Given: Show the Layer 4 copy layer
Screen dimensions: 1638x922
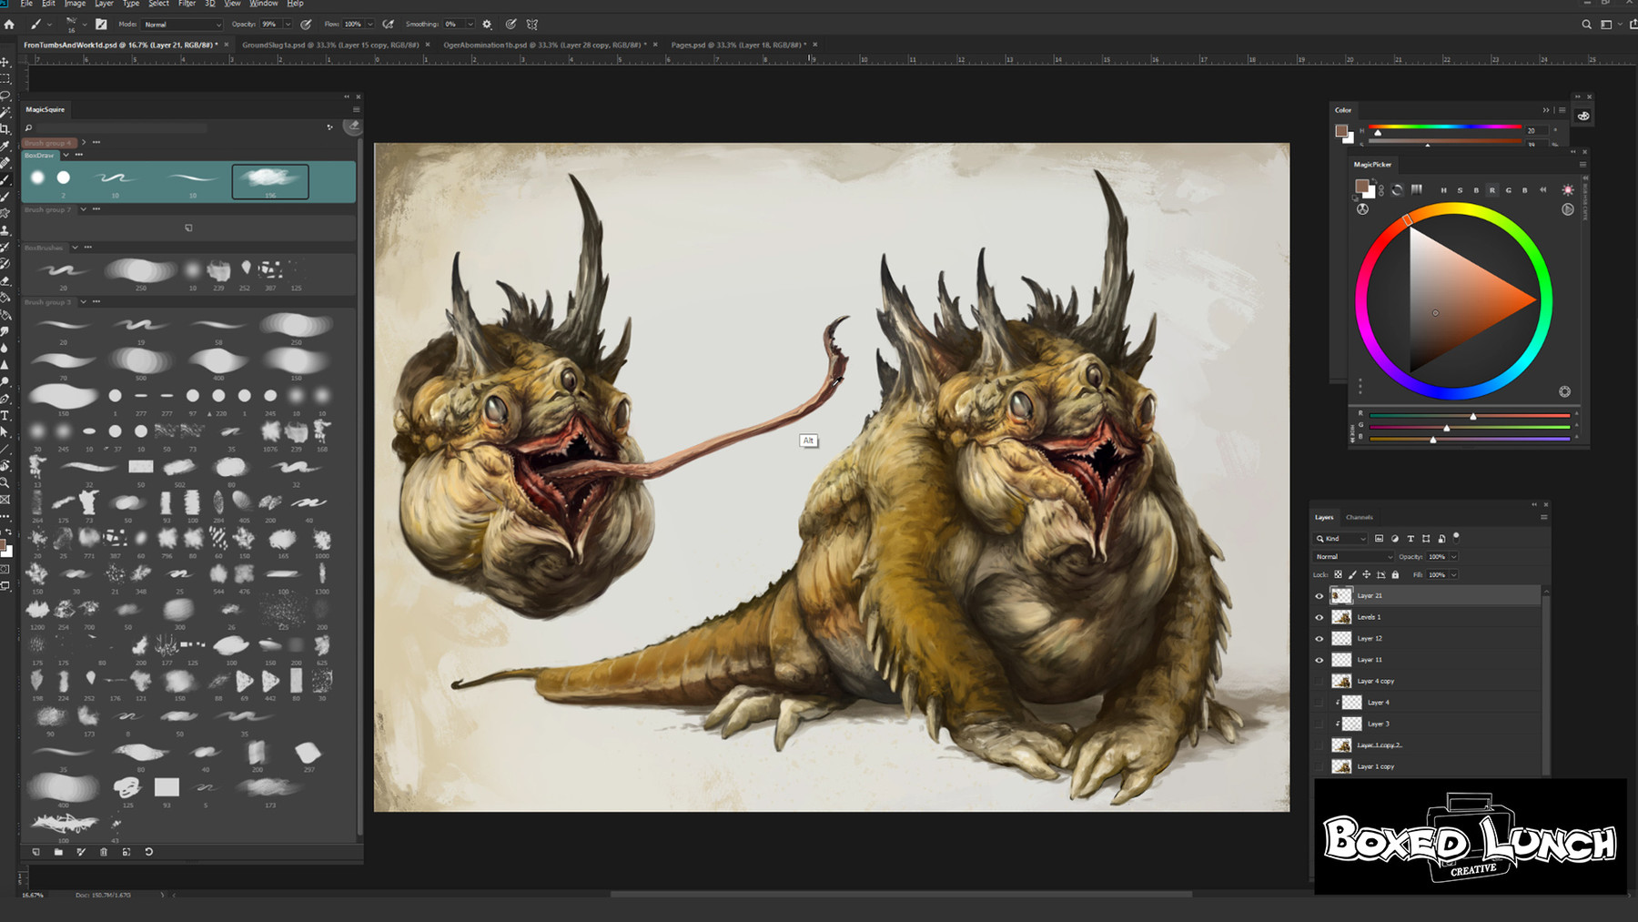Looking at the screenshot, I should [x=1319, y=681].
